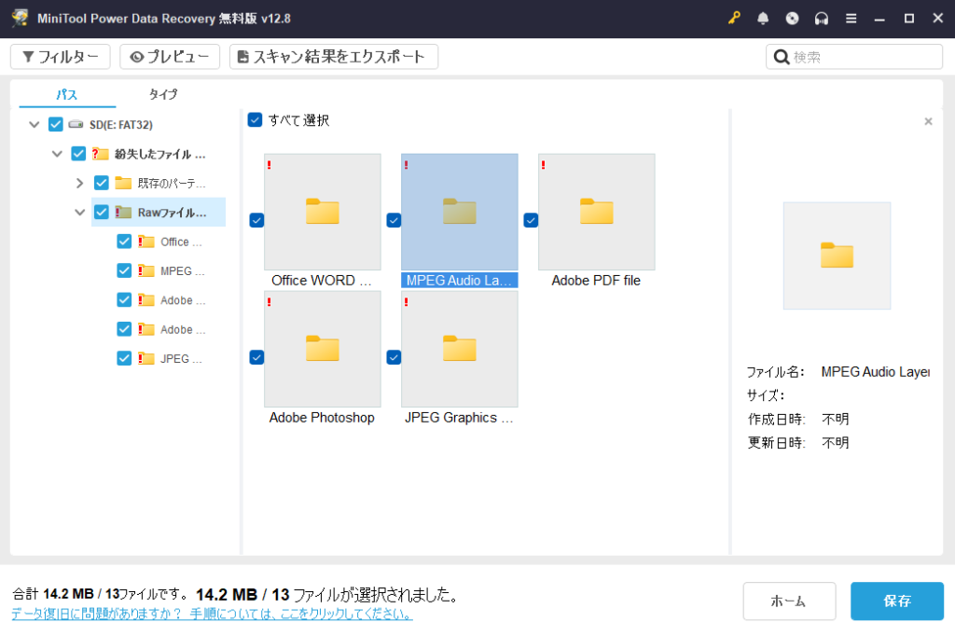Collapse the SD(E: FAT32) tree node
The image size is (955, 636).
[x=35, y=124]
